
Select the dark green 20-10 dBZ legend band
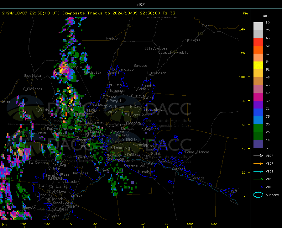pos(258,136)
